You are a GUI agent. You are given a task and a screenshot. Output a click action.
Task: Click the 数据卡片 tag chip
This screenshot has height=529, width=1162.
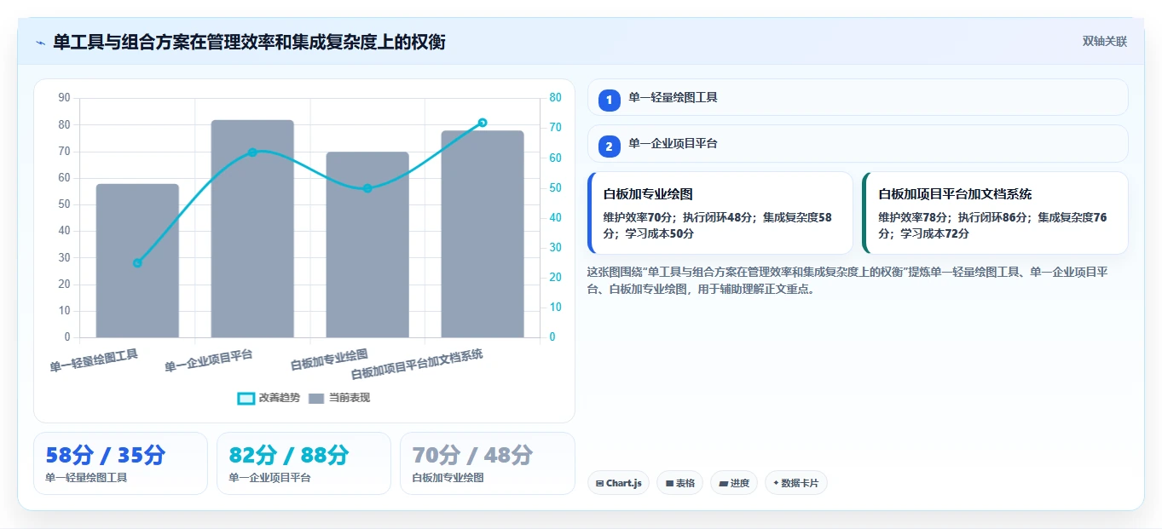pyautogui.click(x=795, y=483)
